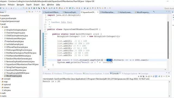Open the External Tools dropdown arrow

(x=46, y=8)
